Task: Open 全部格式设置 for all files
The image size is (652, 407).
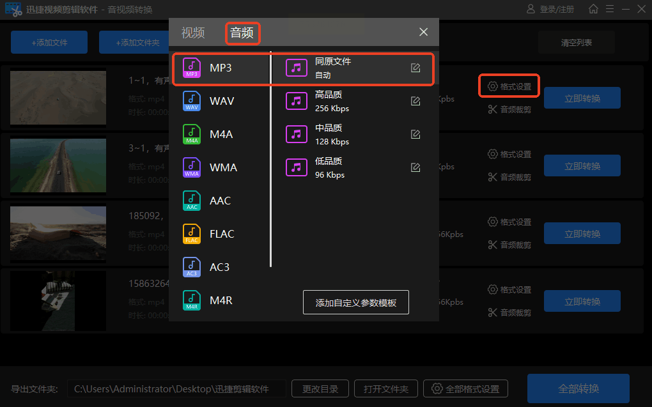Action: click(x=466, y=388)
